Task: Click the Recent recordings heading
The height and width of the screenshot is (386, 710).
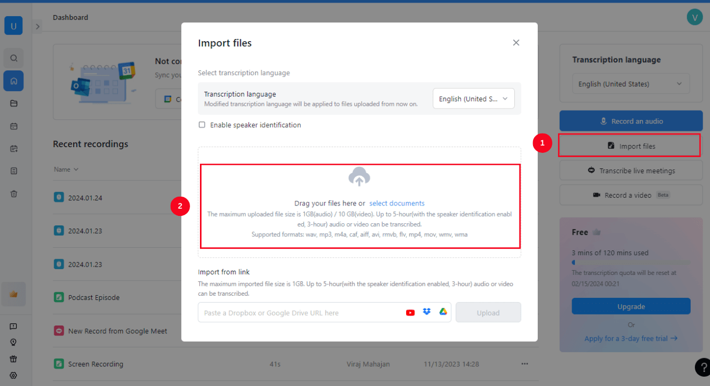Action: 90,144
